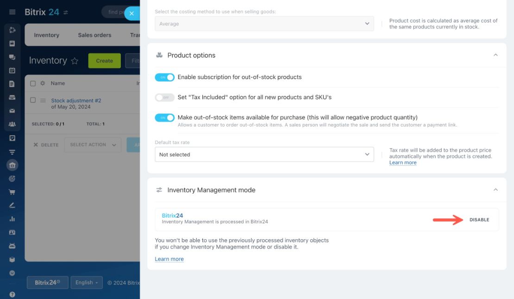Collapse the Product options section

pos(495,55)
